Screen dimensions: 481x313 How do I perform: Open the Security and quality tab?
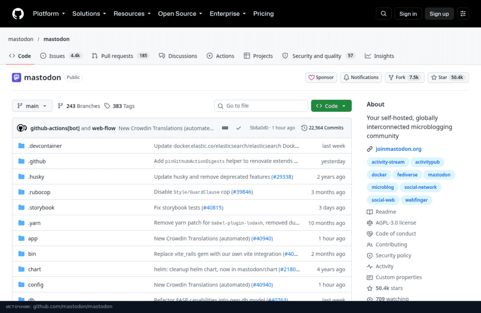[x=319, y=56]
